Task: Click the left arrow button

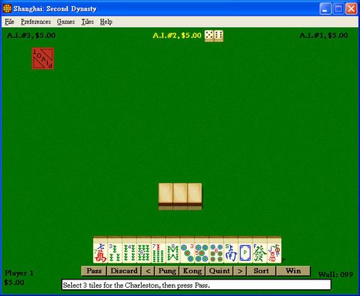Action: (x=148, y=271)
